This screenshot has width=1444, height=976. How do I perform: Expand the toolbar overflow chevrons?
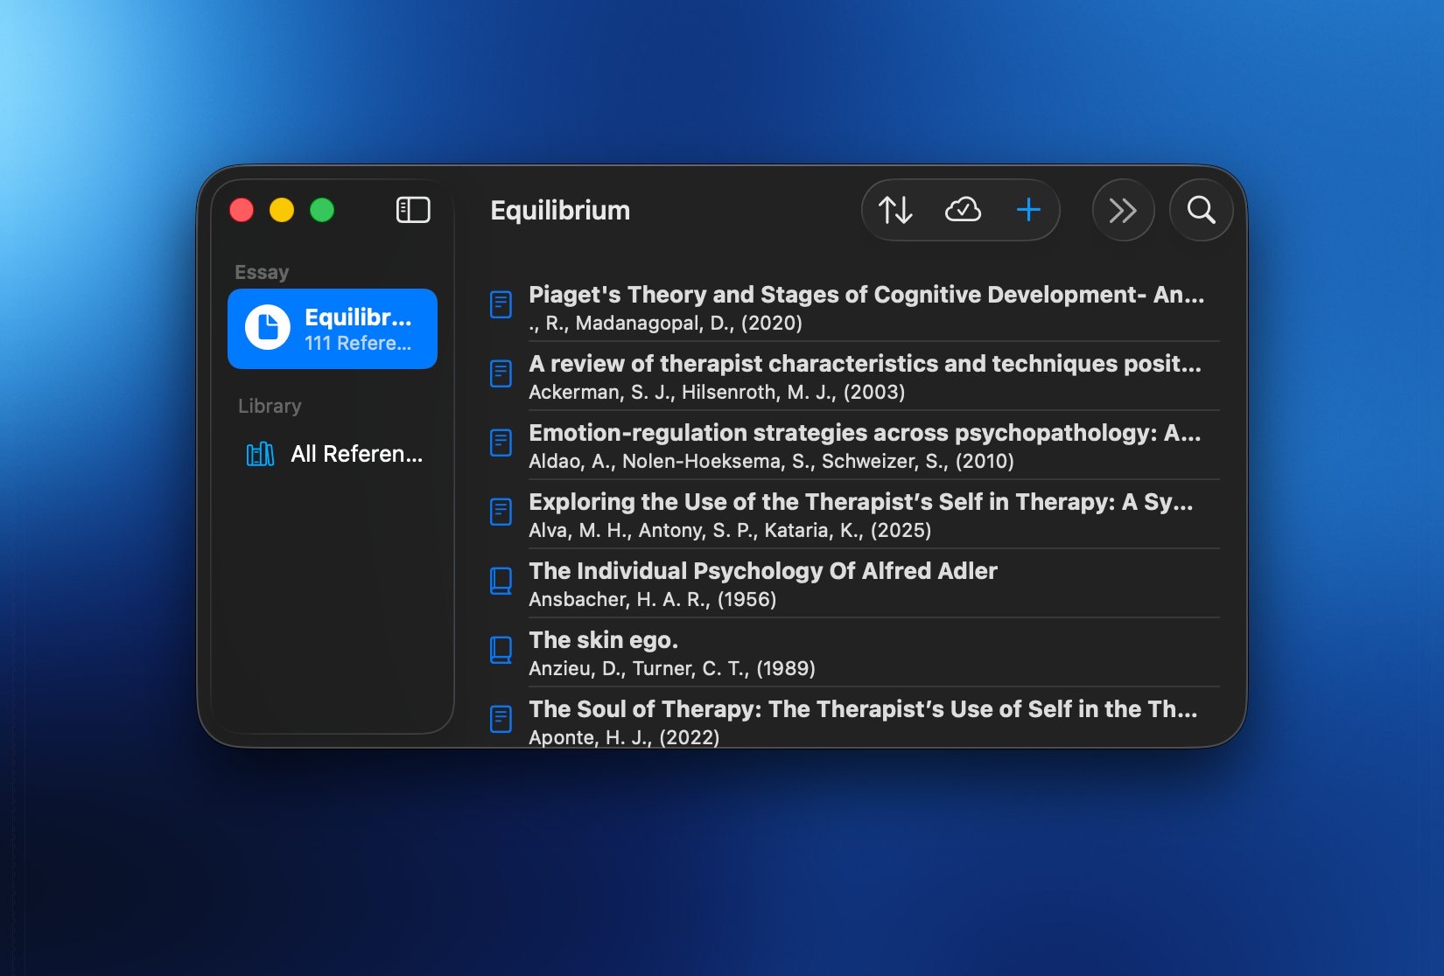click(x=1123, y=210)
